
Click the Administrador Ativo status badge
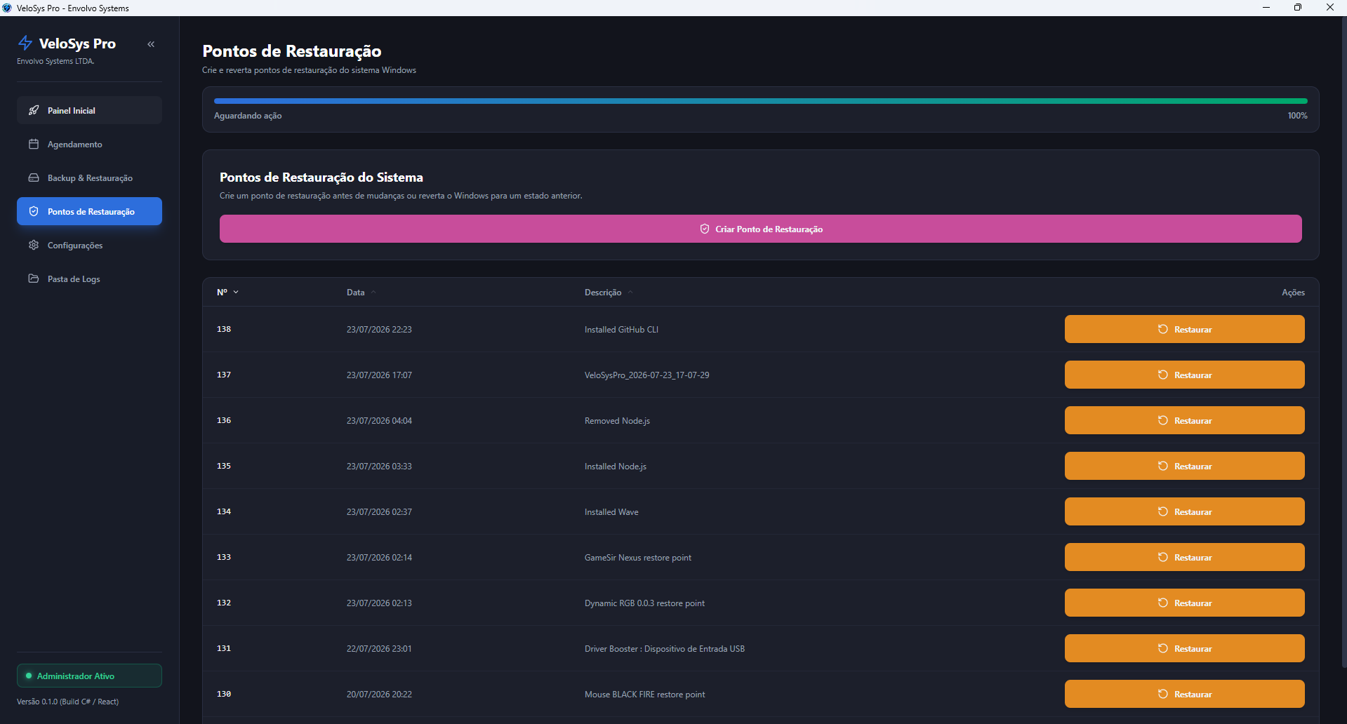[89, 676]
